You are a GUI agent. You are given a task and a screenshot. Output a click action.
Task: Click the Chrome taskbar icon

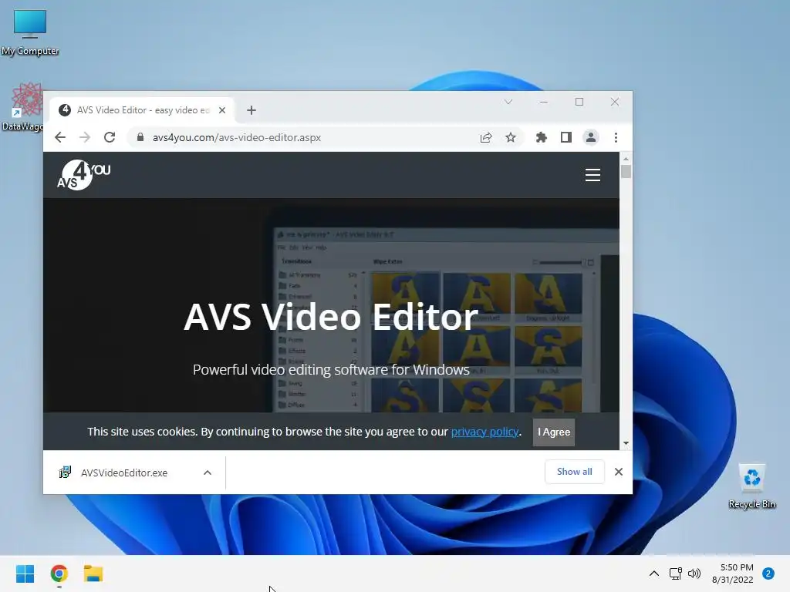coord(59,573)
